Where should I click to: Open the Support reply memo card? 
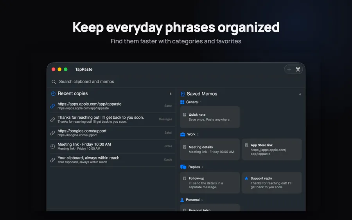tap(272, 182)
